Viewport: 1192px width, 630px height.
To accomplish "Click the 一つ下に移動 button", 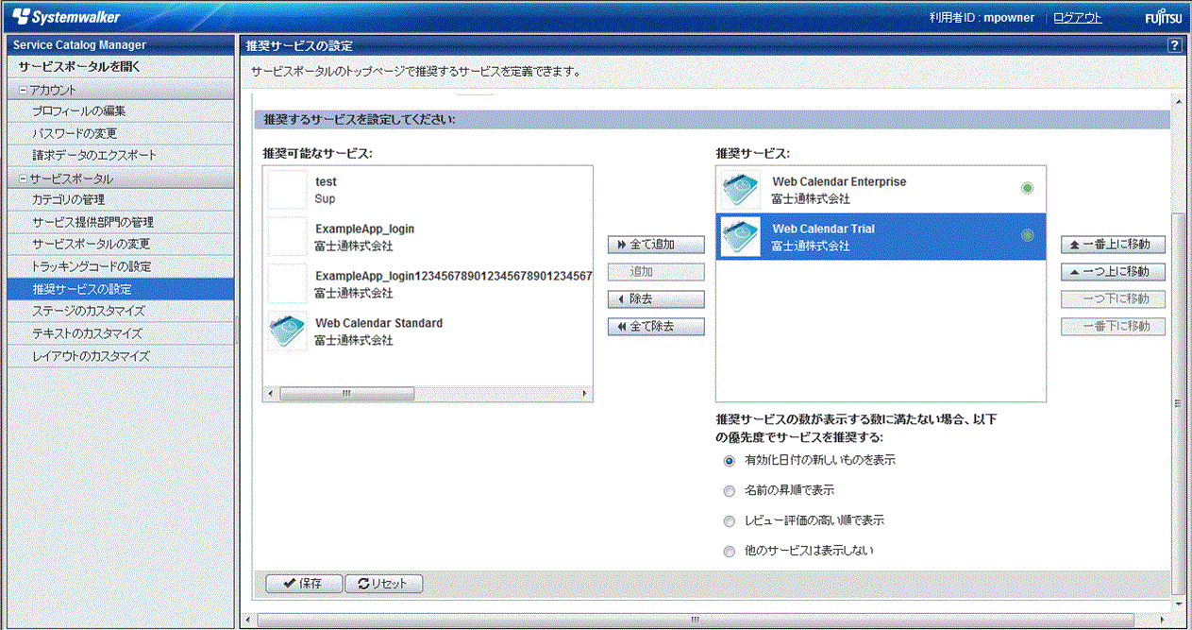I will tap(1113, 299).
